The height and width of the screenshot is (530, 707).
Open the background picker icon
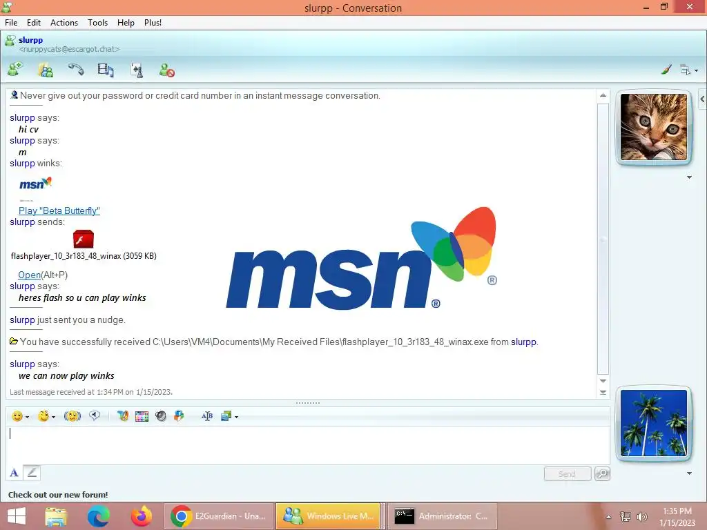tap(226, 416)
